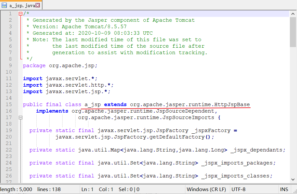Click 'modification tracking.' on line 7

tap(172, 53)
